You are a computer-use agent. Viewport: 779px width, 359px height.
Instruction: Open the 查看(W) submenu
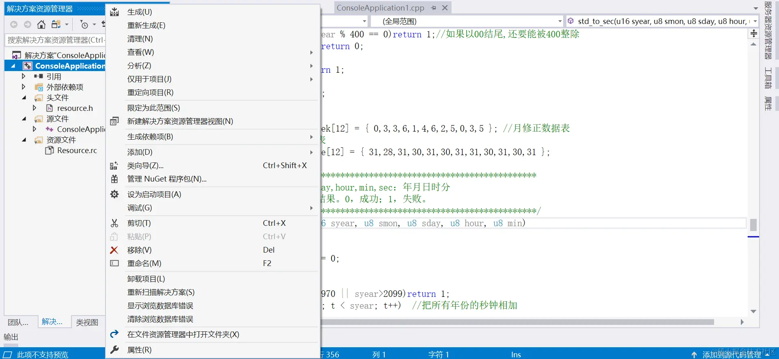(213, 52)
